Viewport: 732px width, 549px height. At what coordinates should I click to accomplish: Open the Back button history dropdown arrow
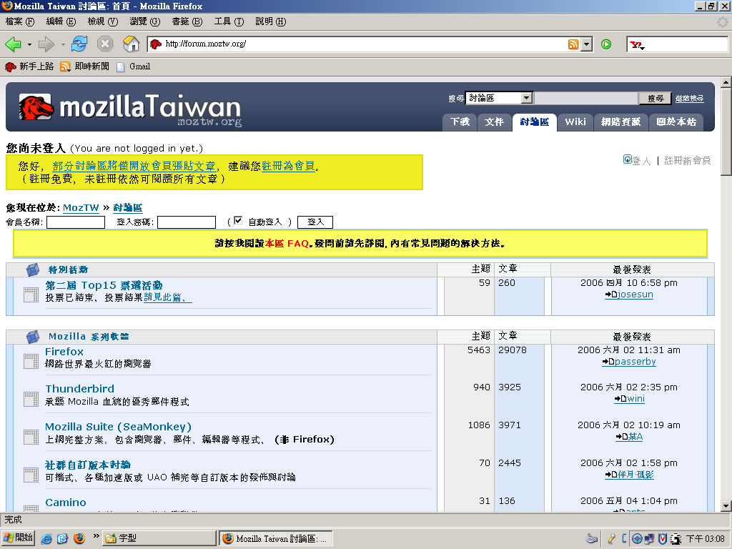coord(29,44)
